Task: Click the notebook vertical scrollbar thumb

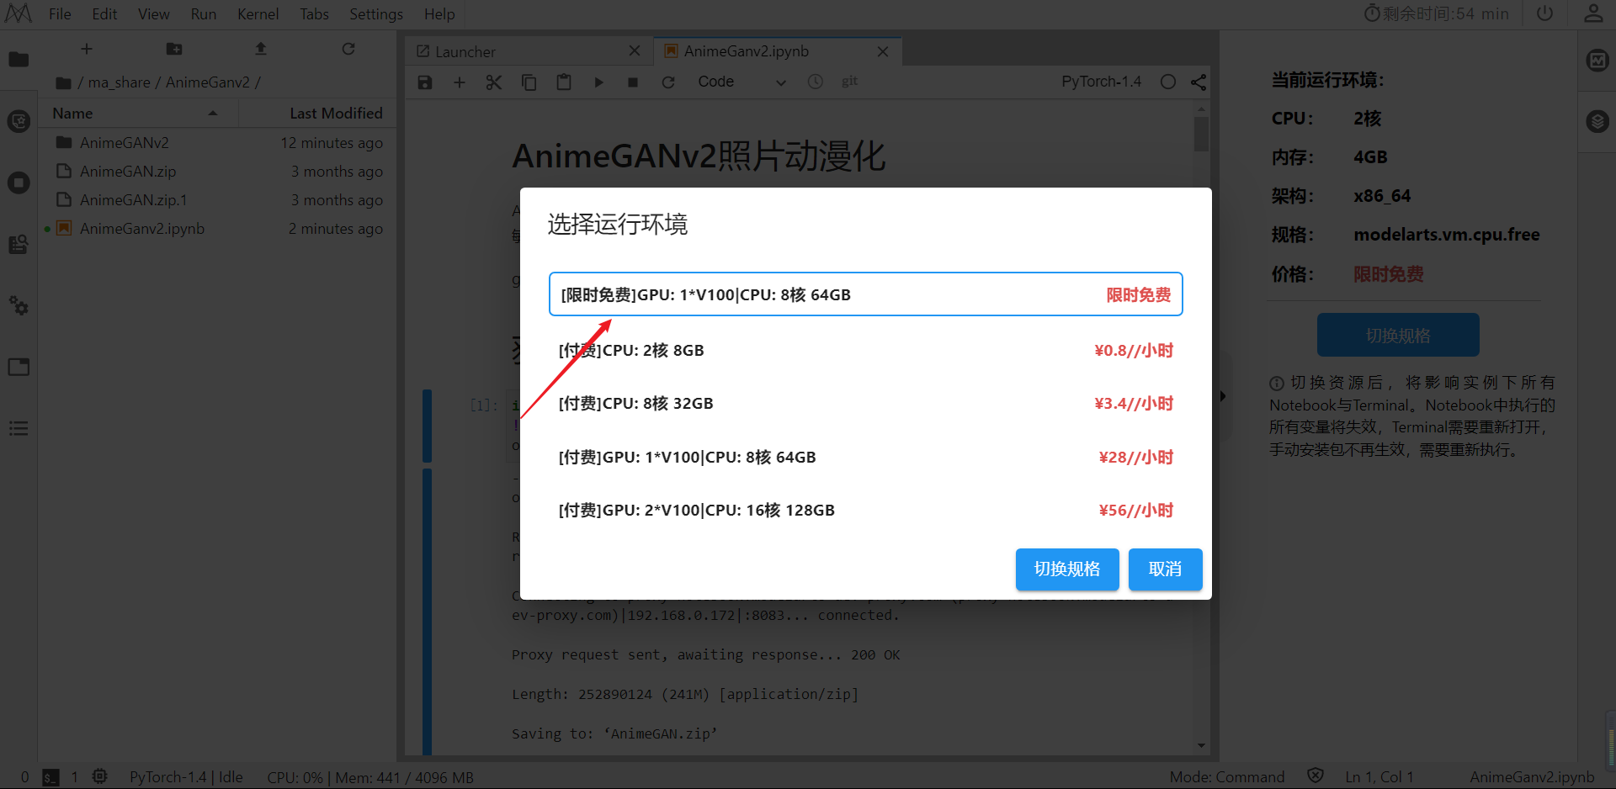Action: (1201, 134)
